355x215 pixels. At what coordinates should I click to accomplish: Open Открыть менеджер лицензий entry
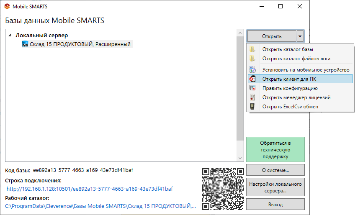pyautogui.click(x=300, y=97)
